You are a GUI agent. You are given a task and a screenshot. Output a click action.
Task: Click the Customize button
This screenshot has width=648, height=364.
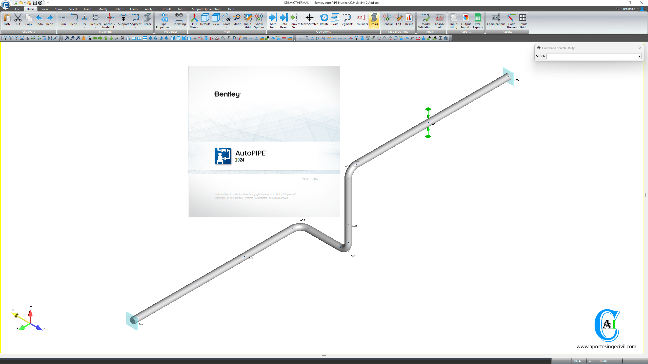coord(628,9)
